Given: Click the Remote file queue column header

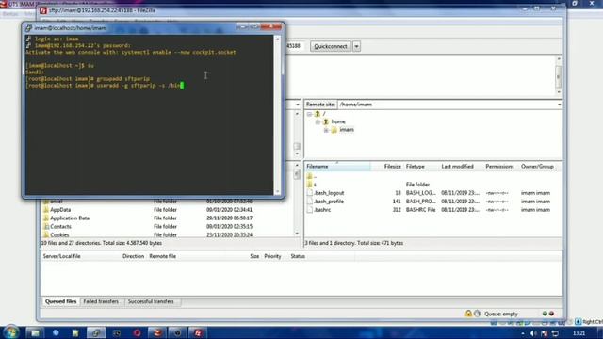Looking at the screenshot, I should click(x=163, y=256).
